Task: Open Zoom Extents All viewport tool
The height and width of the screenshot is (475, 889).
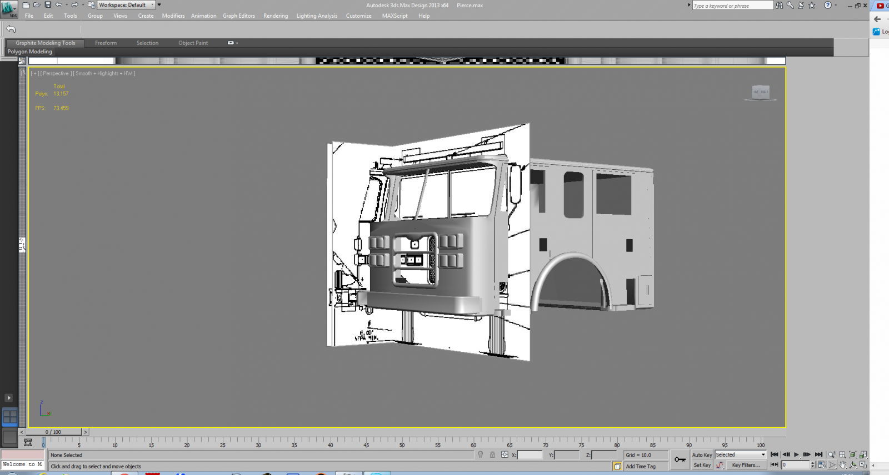Action: [863, 454]
